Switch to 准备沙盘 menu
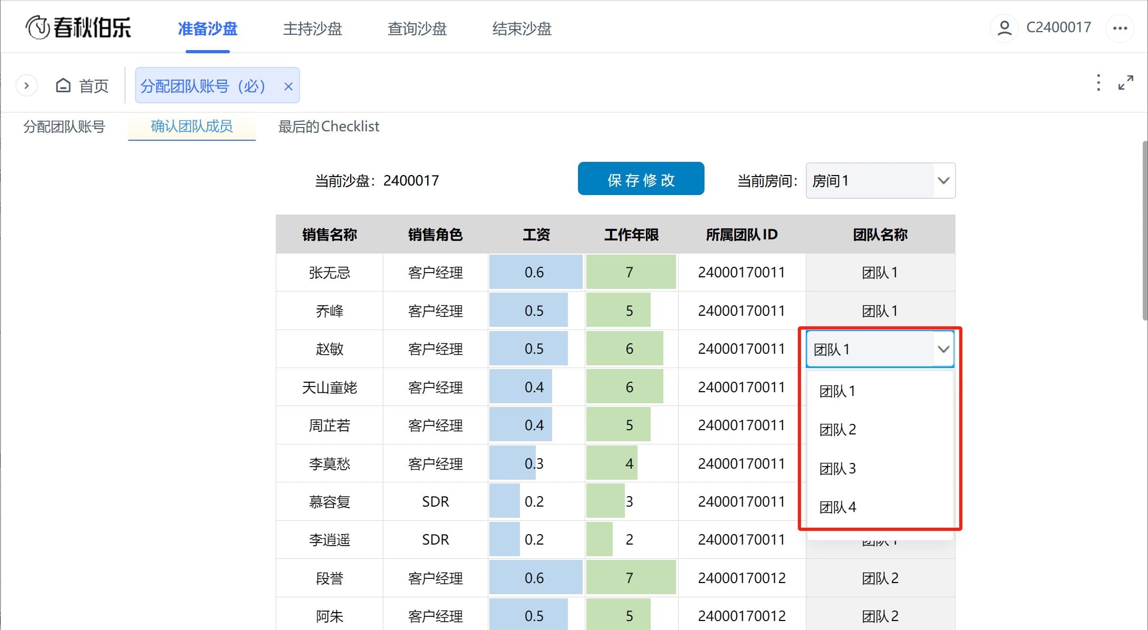Screen dimensions: 1148x630 [208, 28]
